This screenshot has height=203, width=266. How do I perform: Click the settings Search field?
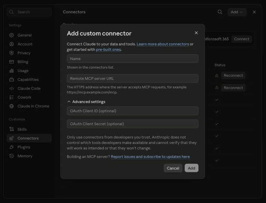coord(29,12)
